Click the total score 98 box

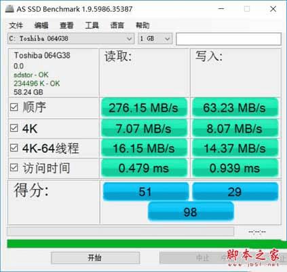point(191,211)
